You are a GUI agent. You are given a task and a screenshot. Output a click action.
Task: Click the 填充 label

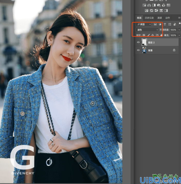(167, 35)
